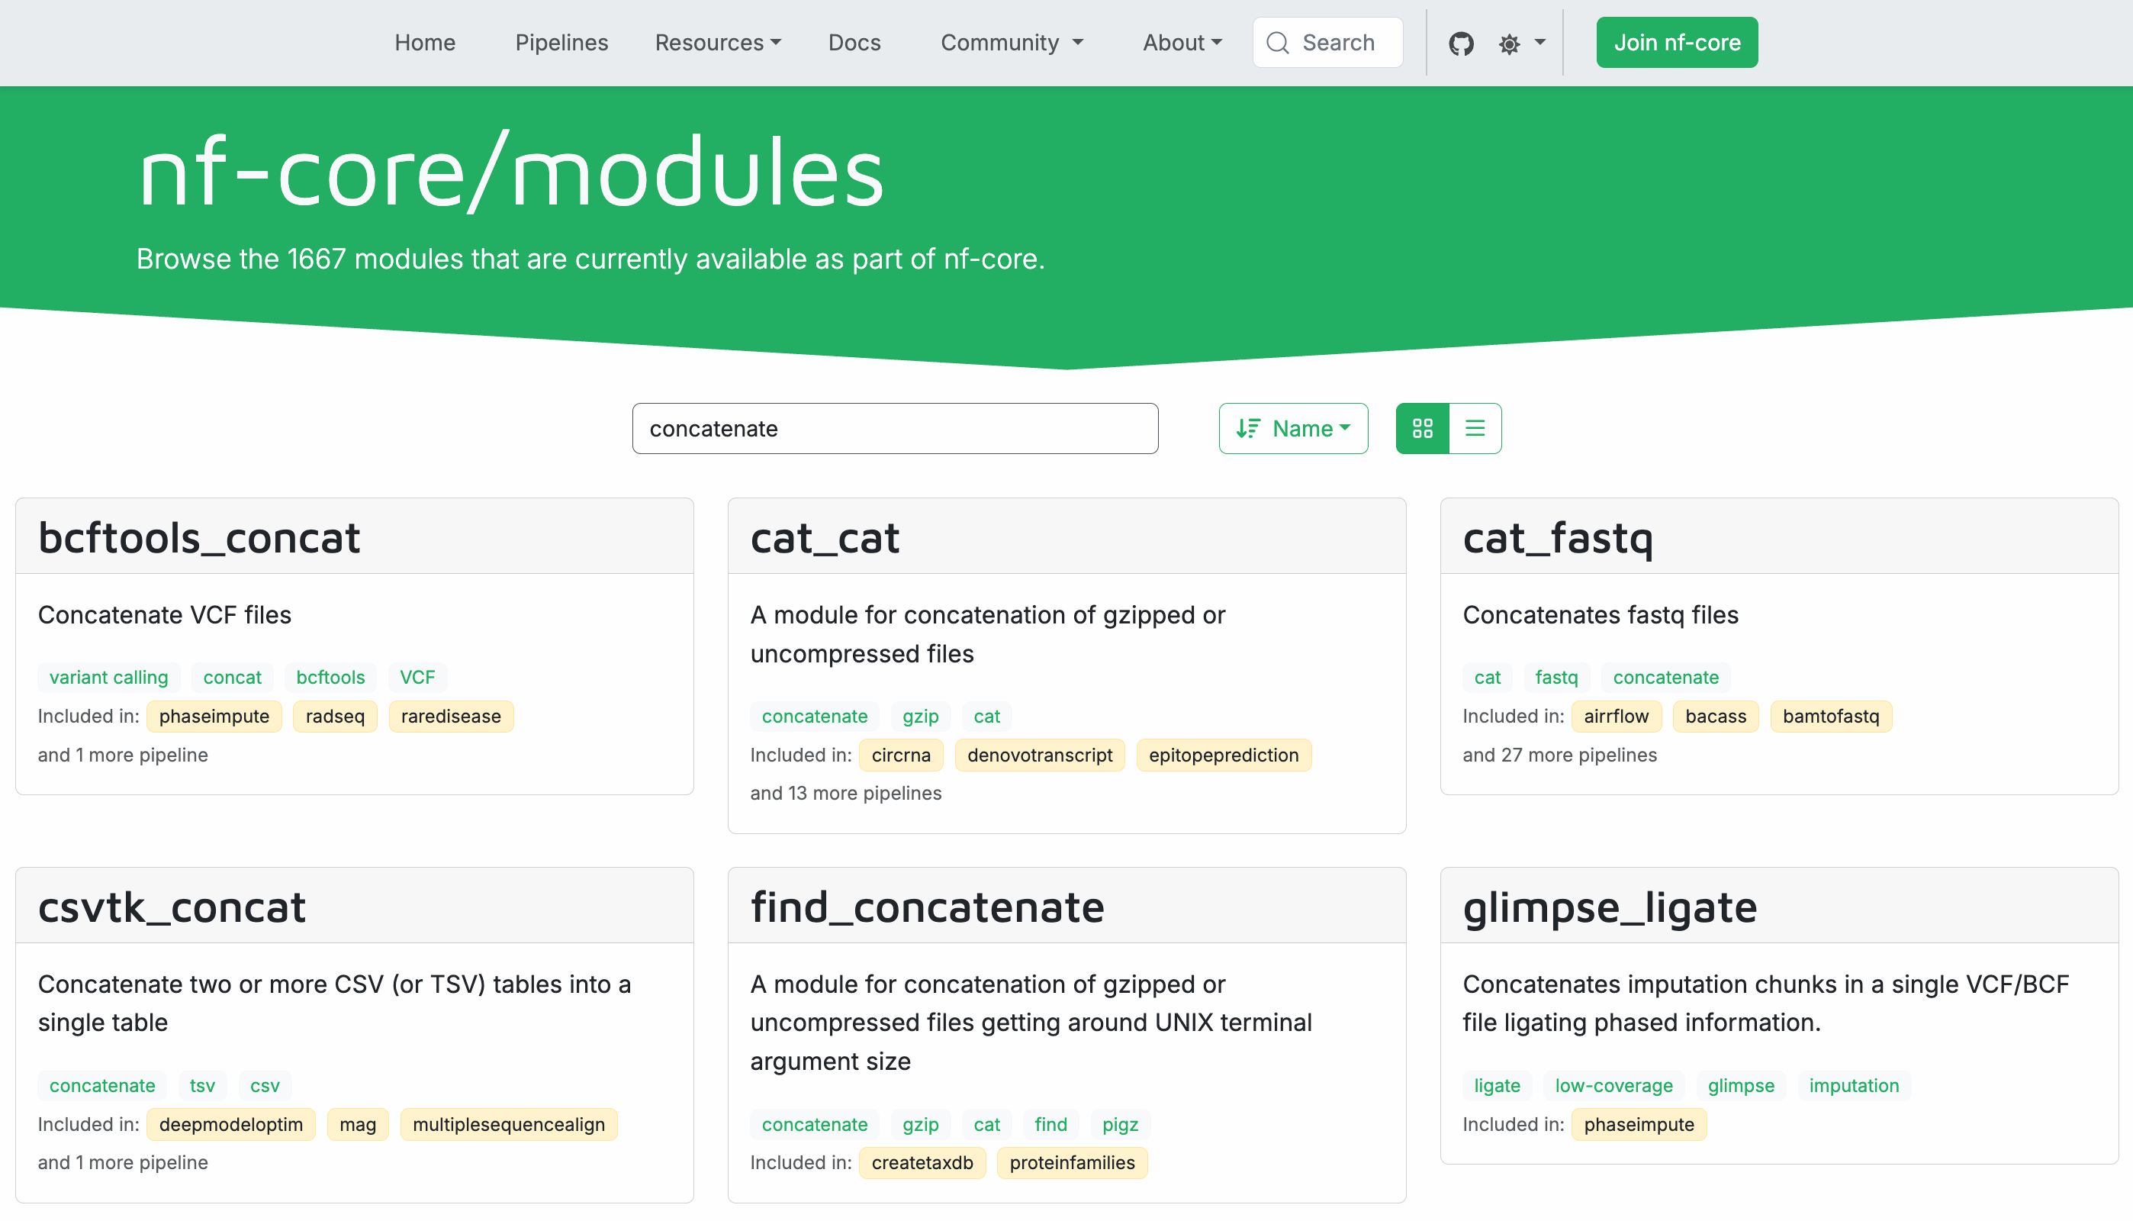Image resolution: width=2133 pixels, height=1221 pixels.
Task: Toggle the theme selector chevron
Action: point(1540,42)
